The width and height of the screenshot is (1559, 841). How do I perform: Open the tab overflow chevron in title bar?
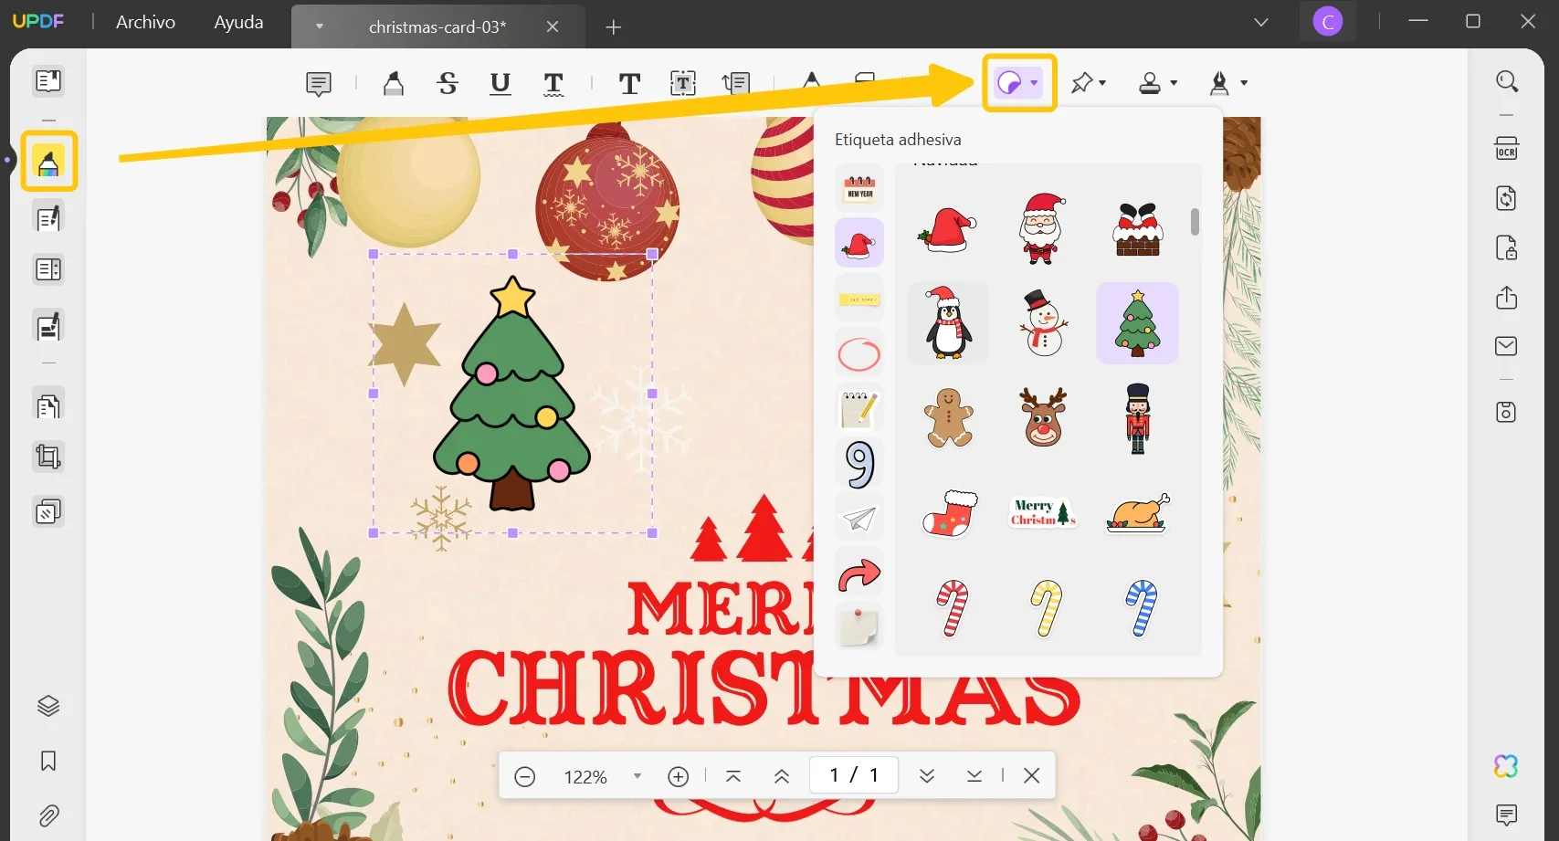(1261, 22)
